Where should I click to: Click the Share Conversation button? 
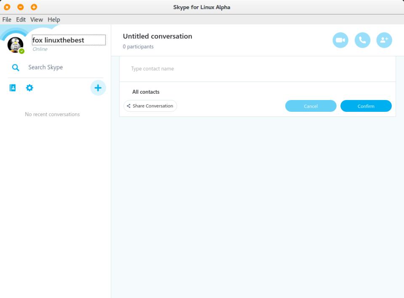pyautogui.click(x=150, y=106)
